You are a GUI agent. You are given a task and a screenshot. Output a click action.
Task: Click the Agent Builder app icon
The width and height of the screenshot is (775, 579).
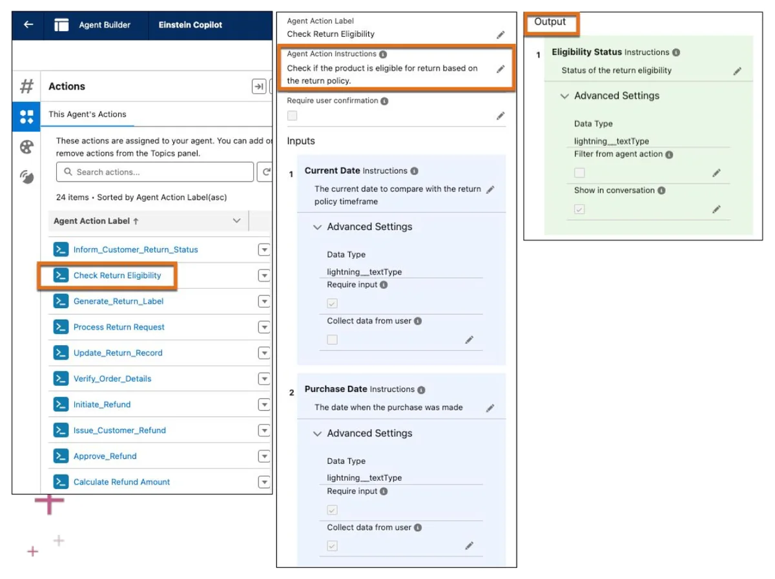click(x=61, y=25)
